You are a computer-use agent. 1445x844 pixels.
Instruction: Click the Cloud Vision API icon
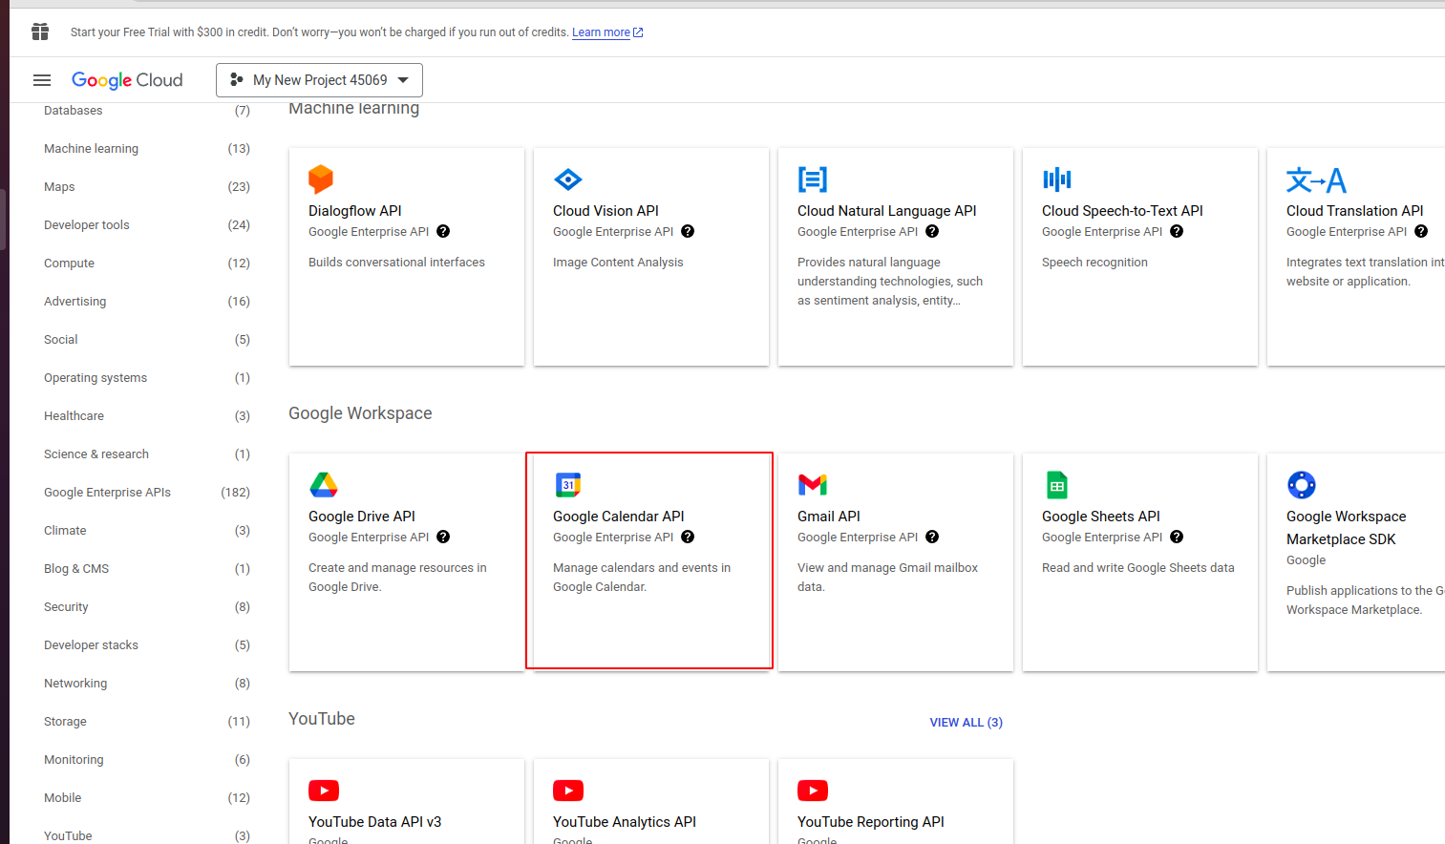(567, 179)
